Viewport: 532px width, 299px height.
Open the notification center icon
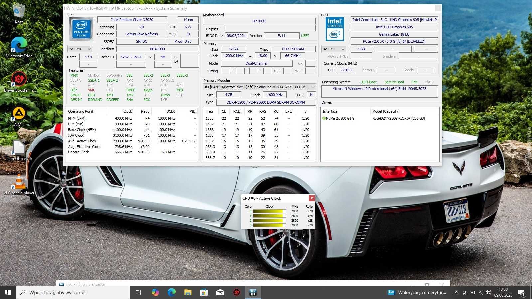pyautogui.click(x=521, y=292)
